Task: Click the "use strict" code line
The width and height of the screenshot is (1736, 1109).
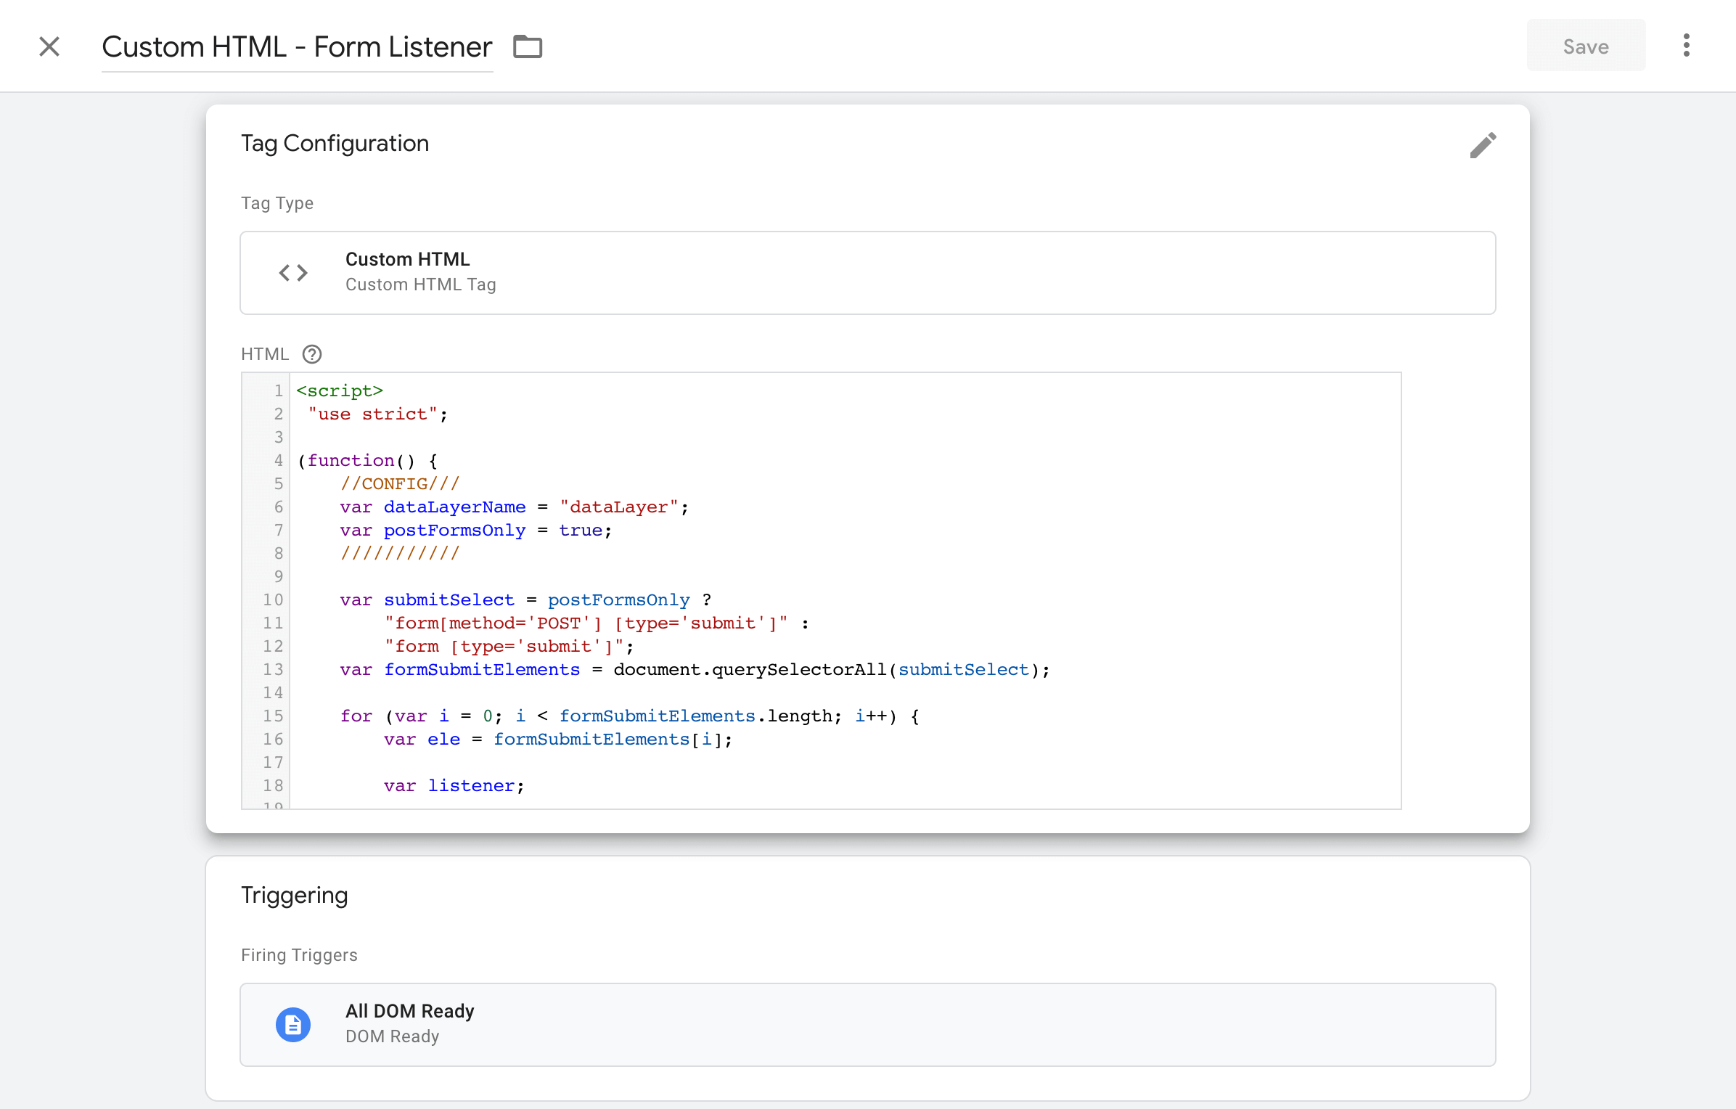Action: pyautogui.click(x=378, y=414)
